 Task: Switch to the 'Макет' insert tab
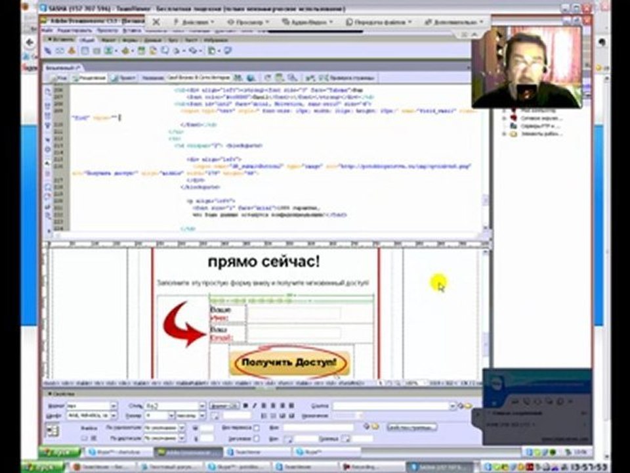pyautogui.click(x=108, y=40)
